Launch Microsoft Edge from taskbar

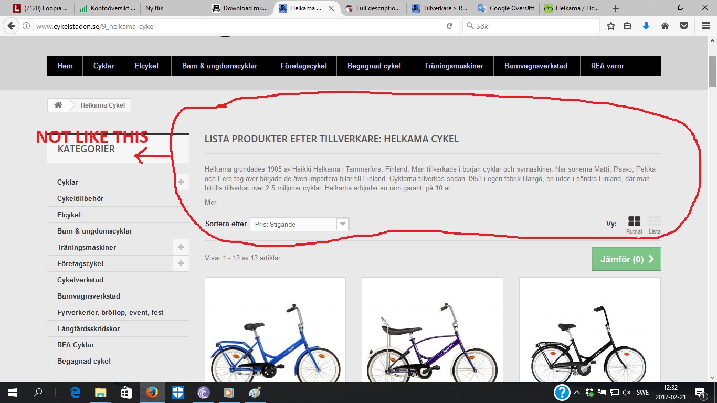tap(75, 392)
